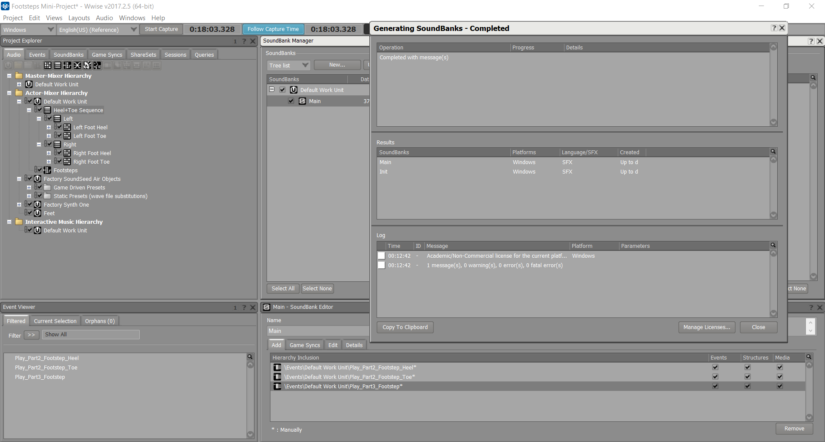
Task: Click the Play_Part3_Footstep event icon in Hierarchy Inclusion
Action: tap(277, 386)
